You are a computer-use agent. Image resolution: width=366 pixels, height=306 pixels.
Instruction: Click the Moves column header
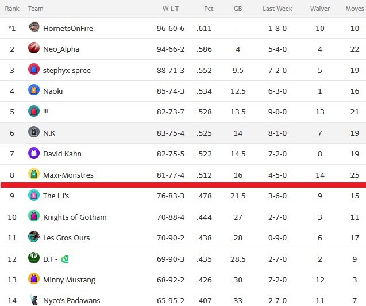point(355,9)
